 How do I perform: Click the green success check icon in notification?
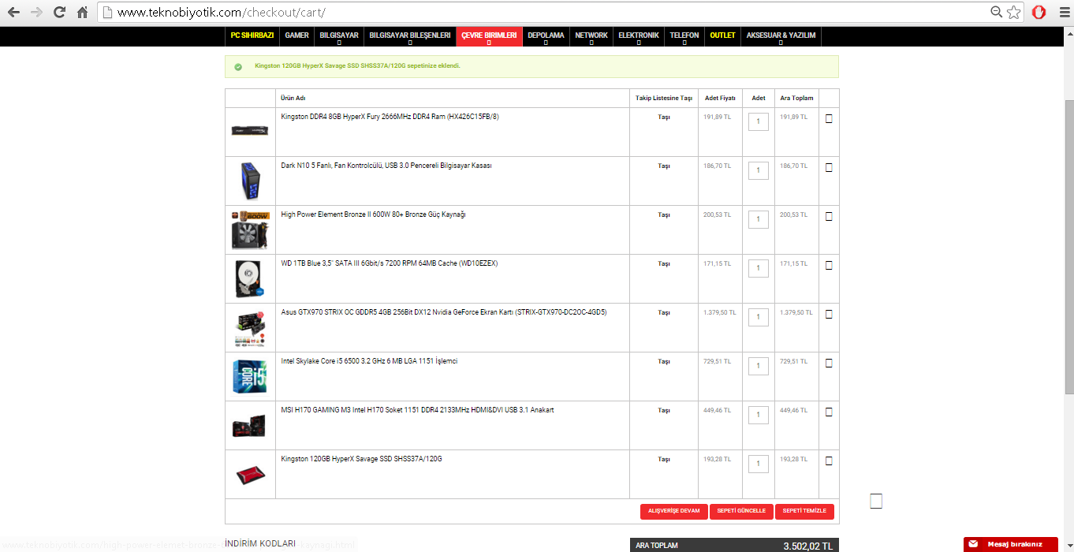coord(238,67)
